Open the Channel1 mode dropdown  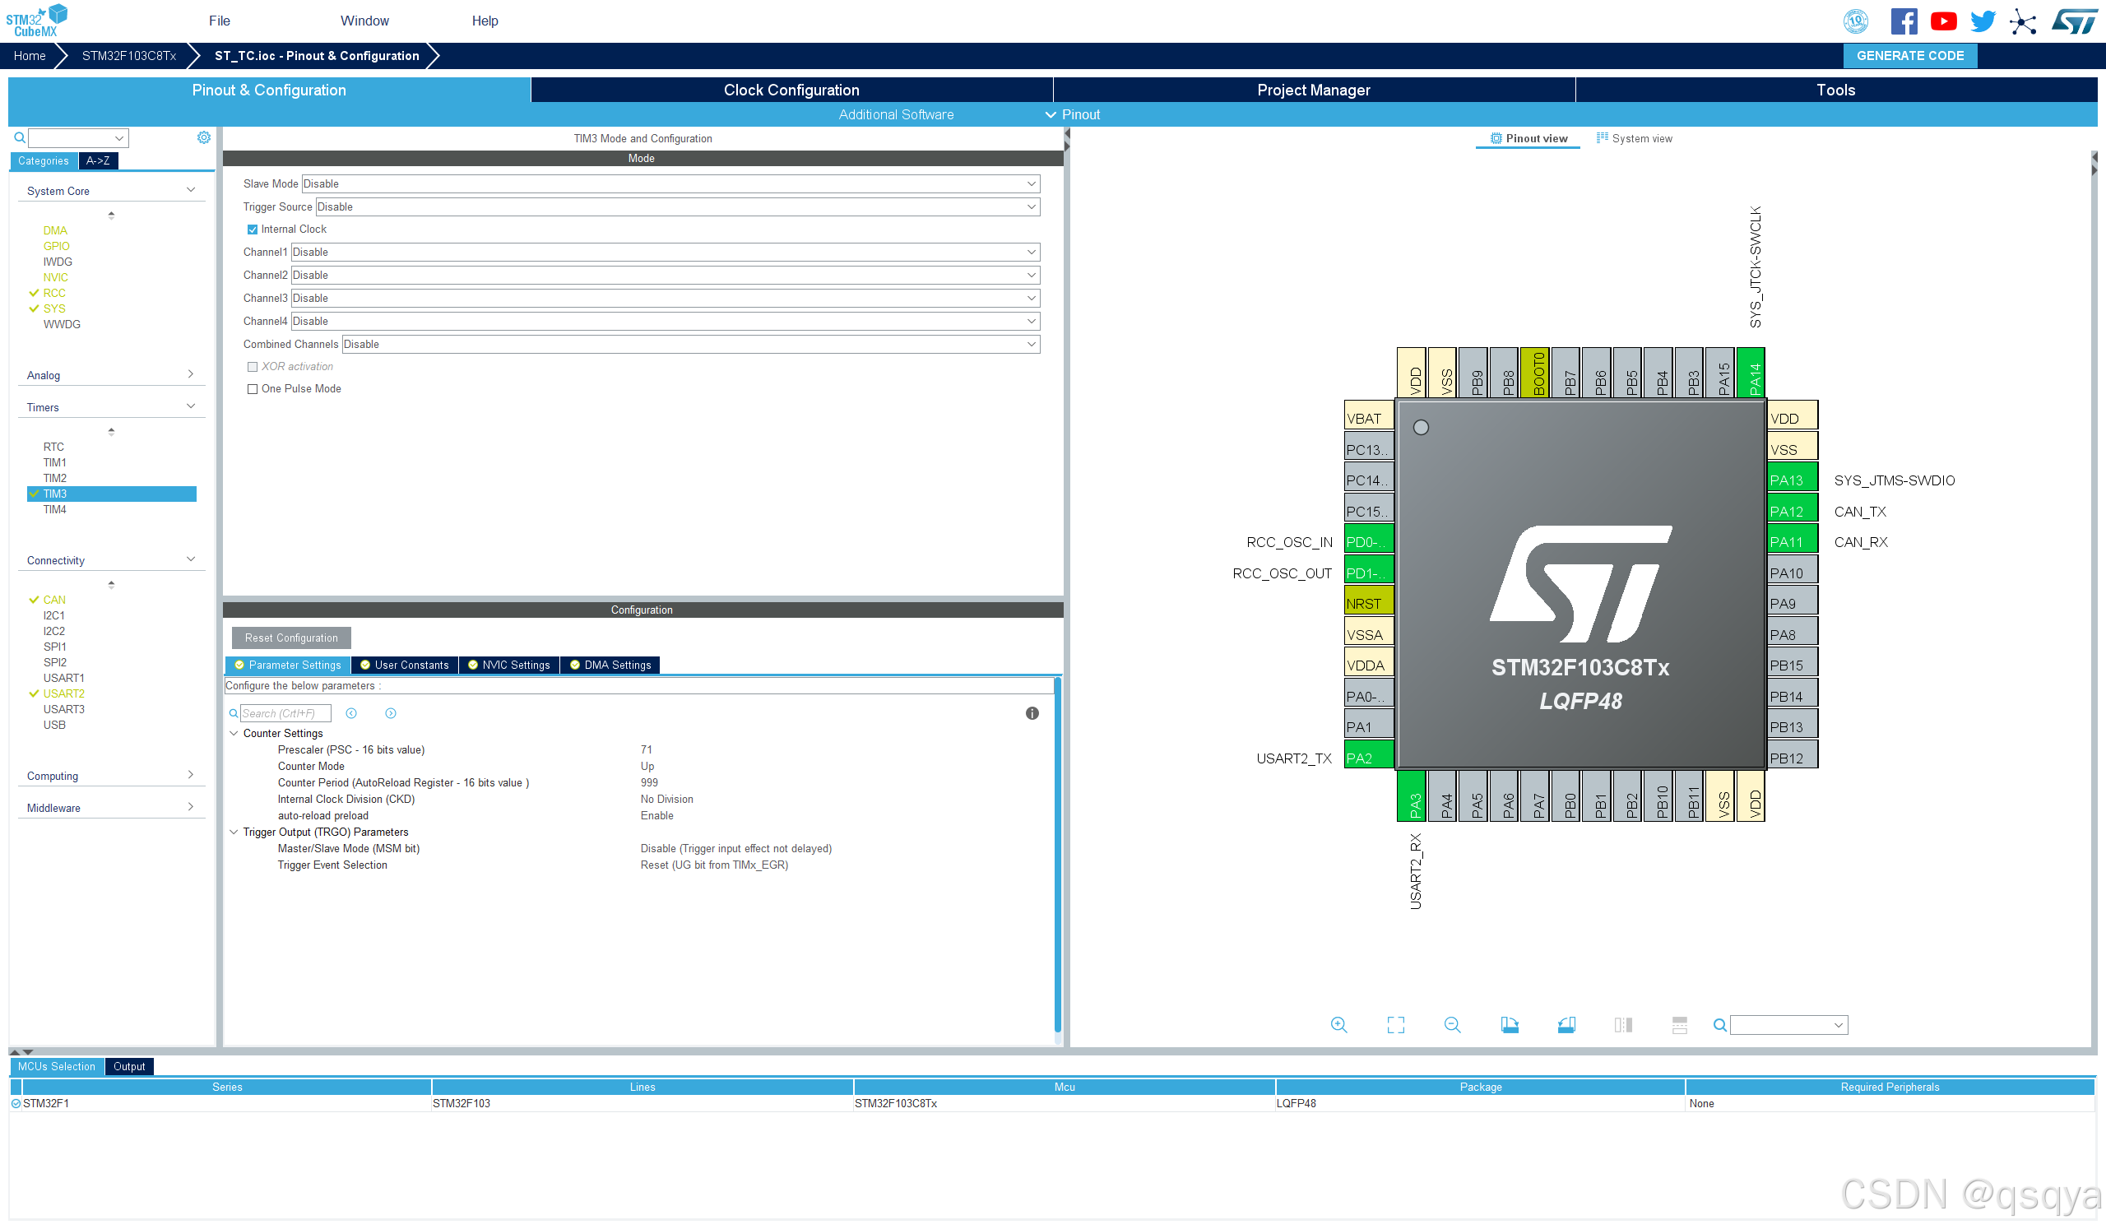click(x=665, y=252)
